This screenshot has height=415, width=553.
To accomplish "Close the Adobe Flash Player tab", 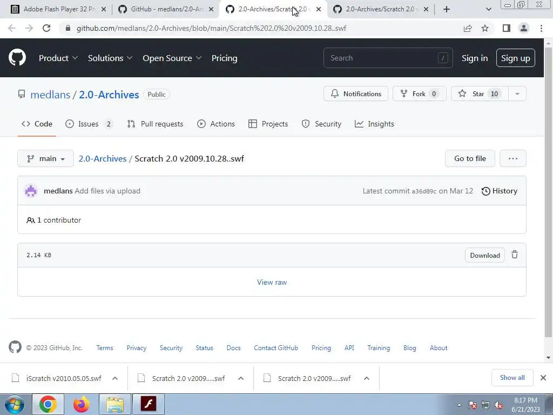I will [104, 10].
